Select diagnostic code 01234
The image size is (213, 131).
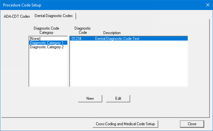coord(77,38)
